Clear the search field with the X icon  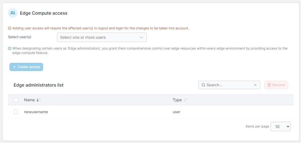pyautogui.click(x=255, y=85)
